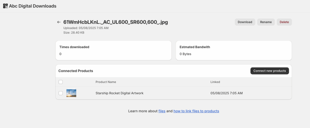Check the Starship Rocket Digital Artwork row checkbox
Image resolution: width=310 pixels, height=128 pixels.
pyautogui.click(x=61, y=93)
